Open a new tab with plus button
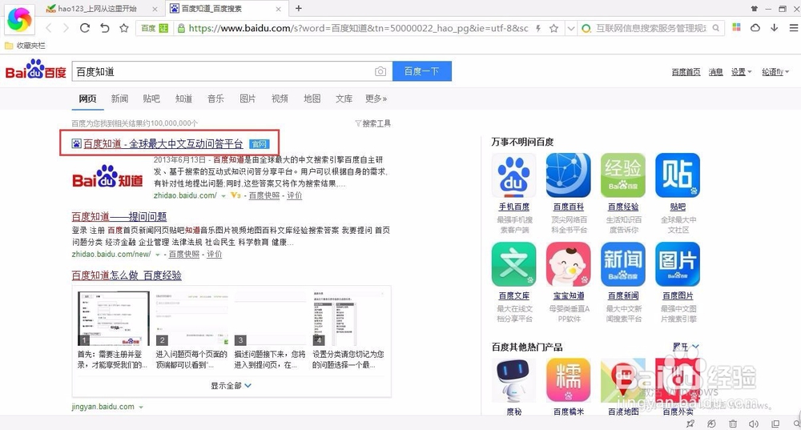This screenshot has height=430, width=801. (299, 8)
